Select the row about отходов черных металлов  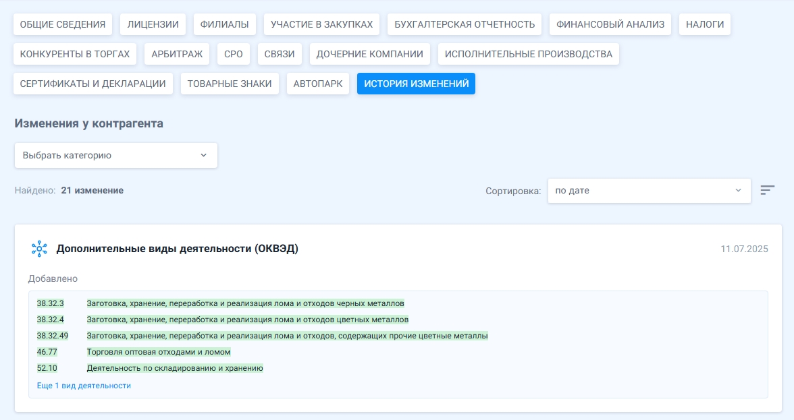(246, 303)
